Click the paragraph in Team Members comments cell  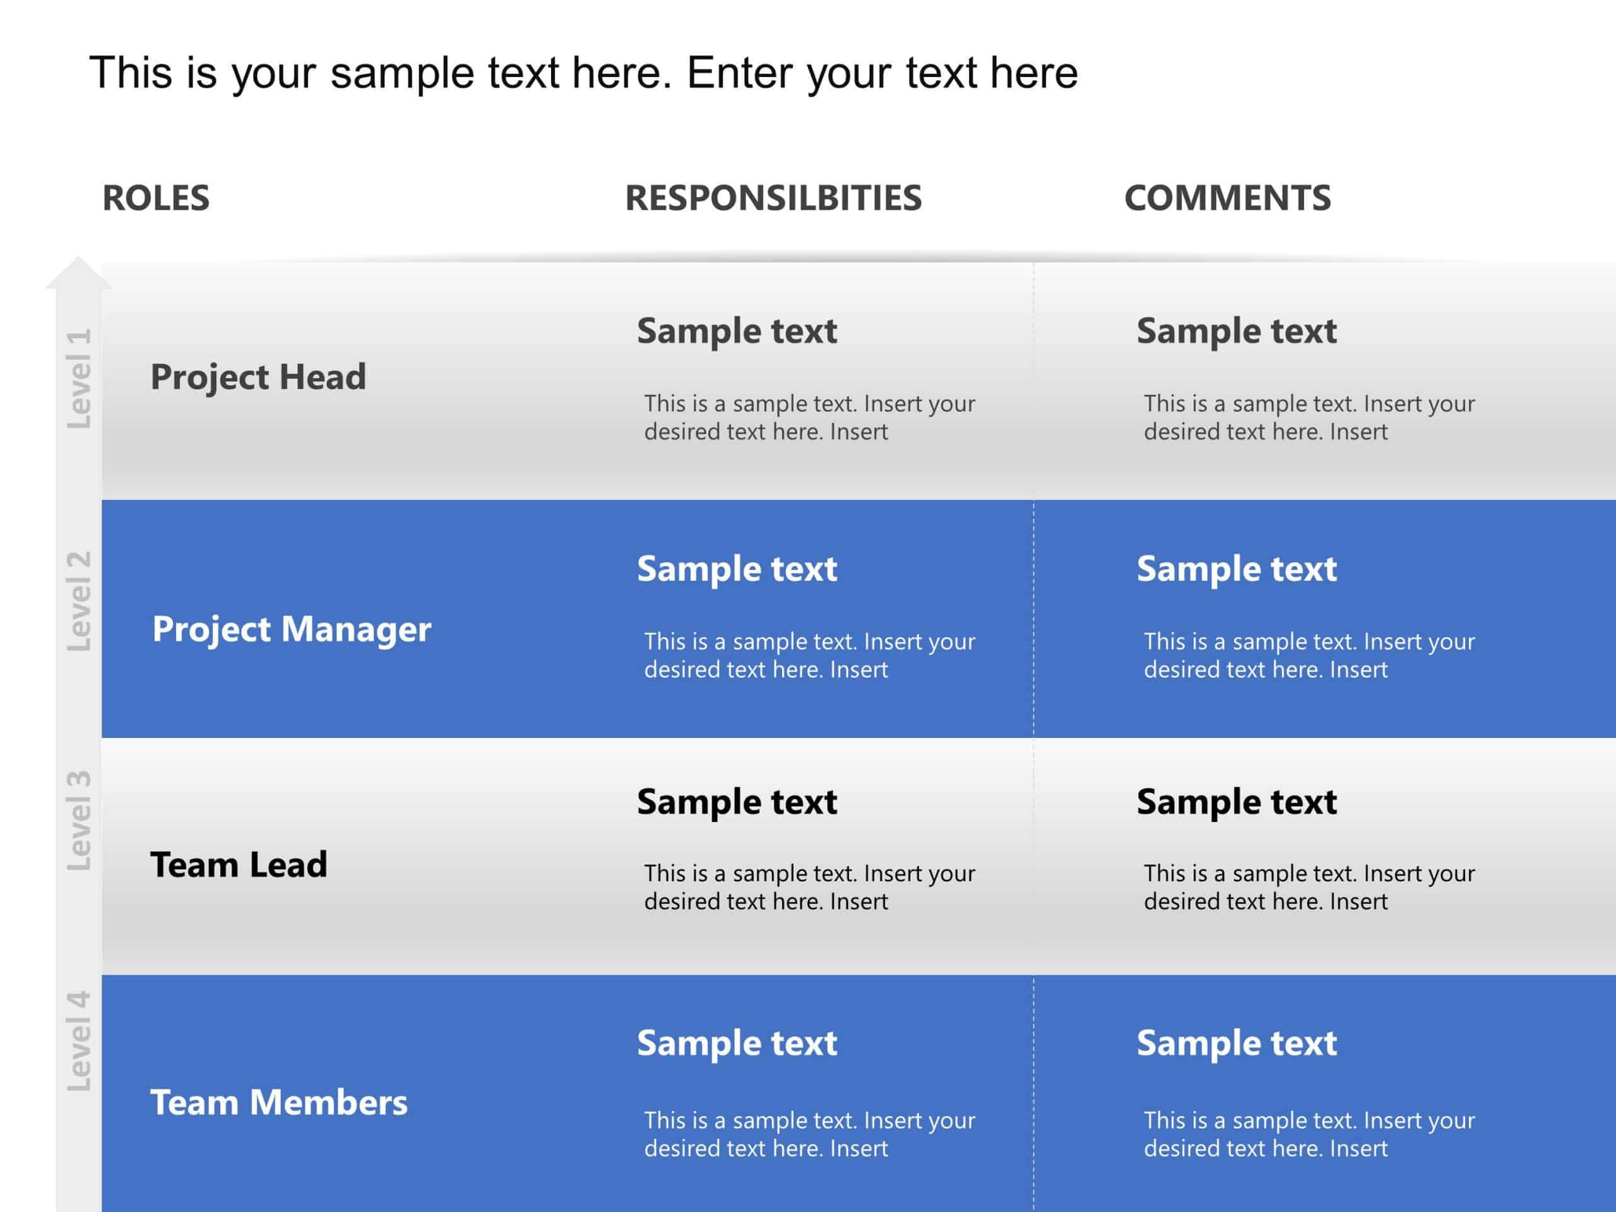pyautogui.click(x=1309, y=1134)
